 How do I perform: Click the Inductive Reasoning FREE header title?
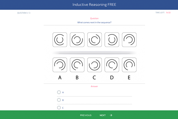point(94,4)
